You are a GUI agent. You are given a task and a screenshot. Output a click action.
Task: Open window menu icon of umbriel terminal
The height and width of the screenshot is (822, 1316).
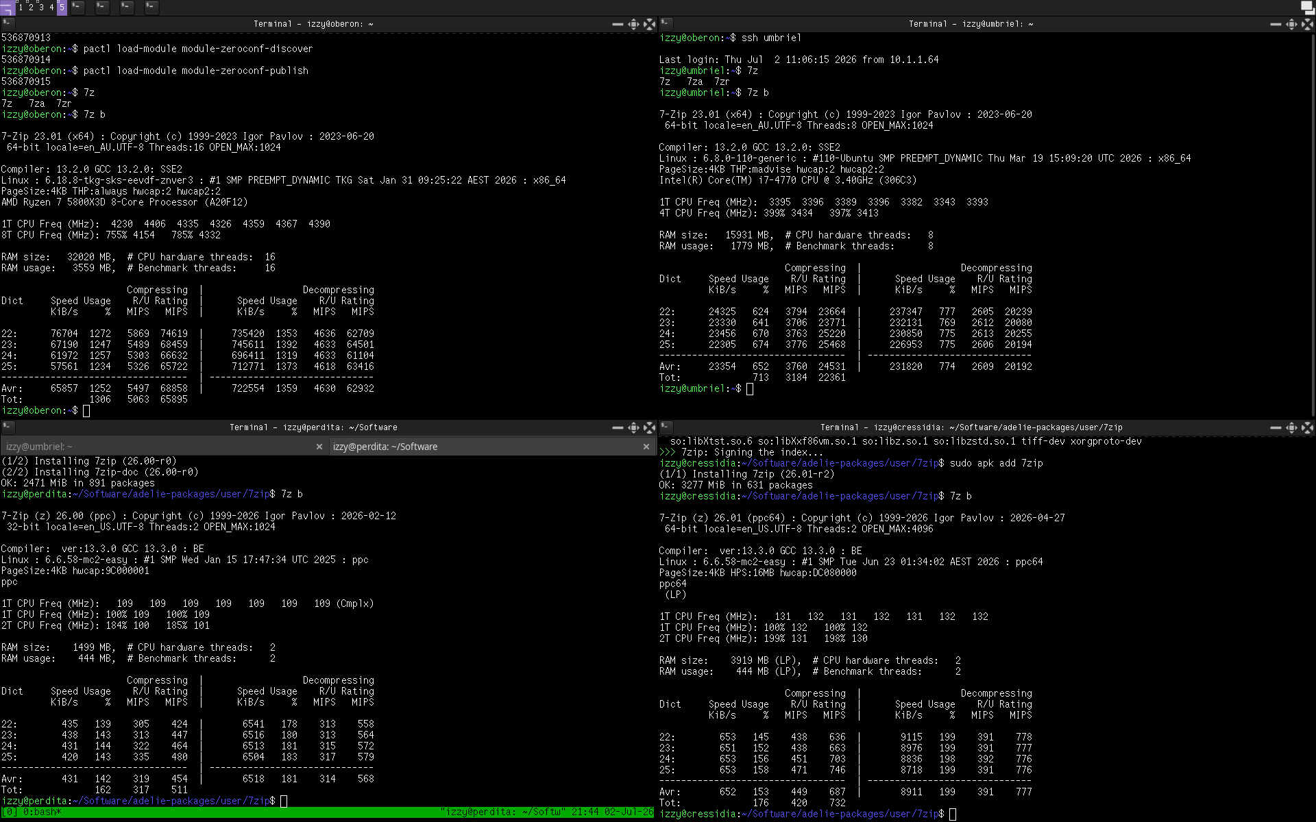tap(665, 23)
